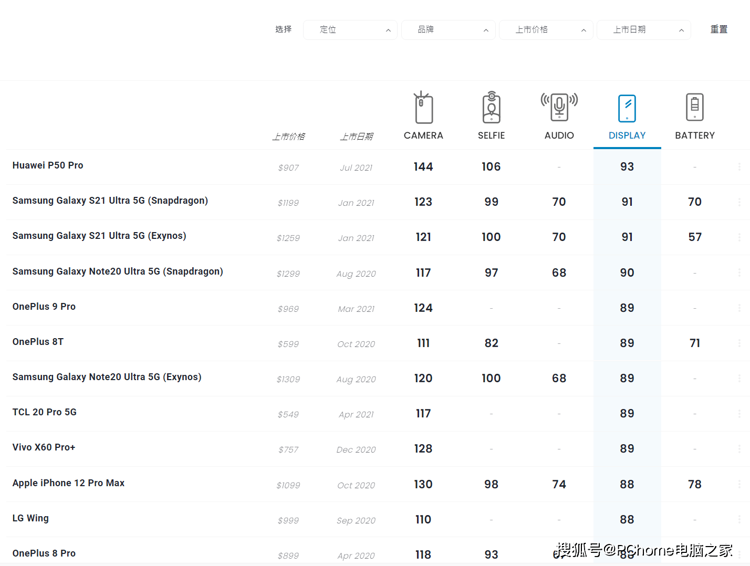Screen dimensions: 750x566
Task: Click Huawei P50 Pro display score 93
Action: point(627,167)
